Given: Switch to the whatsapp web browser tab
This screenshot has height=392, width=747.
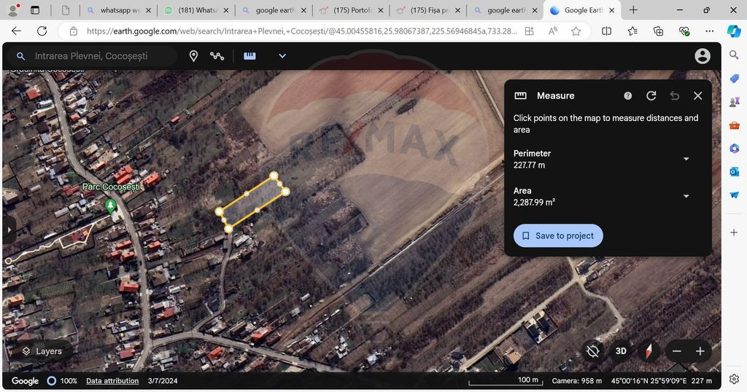Looking at the screenshot, I should 119,10.
